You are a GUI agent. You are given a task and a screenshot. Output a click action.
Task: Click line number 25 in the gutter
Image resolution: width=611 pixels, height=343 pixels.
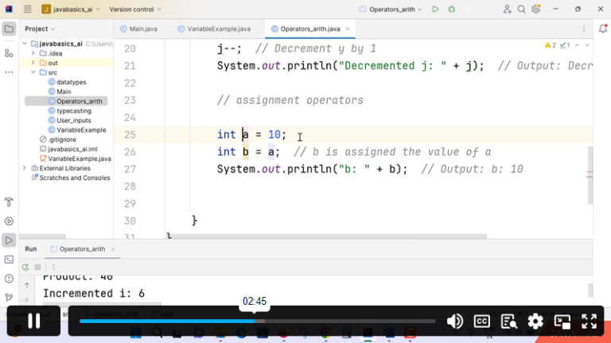click(130, 134)
